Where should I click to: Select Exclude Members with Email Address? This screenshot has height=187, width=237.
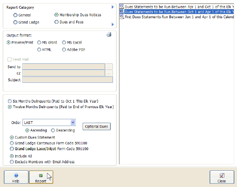(x=11, y=162)
